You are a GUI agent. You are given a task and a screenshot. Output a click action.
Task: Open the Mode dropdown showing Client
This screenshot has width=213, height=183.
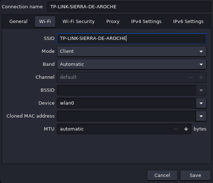[131, 51]
